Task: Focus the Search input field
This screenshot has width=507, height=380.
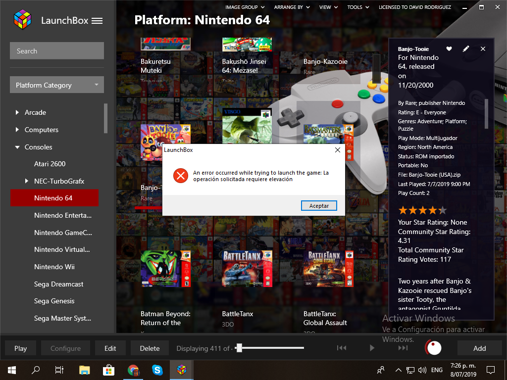Action: click(x=57, y=51)
